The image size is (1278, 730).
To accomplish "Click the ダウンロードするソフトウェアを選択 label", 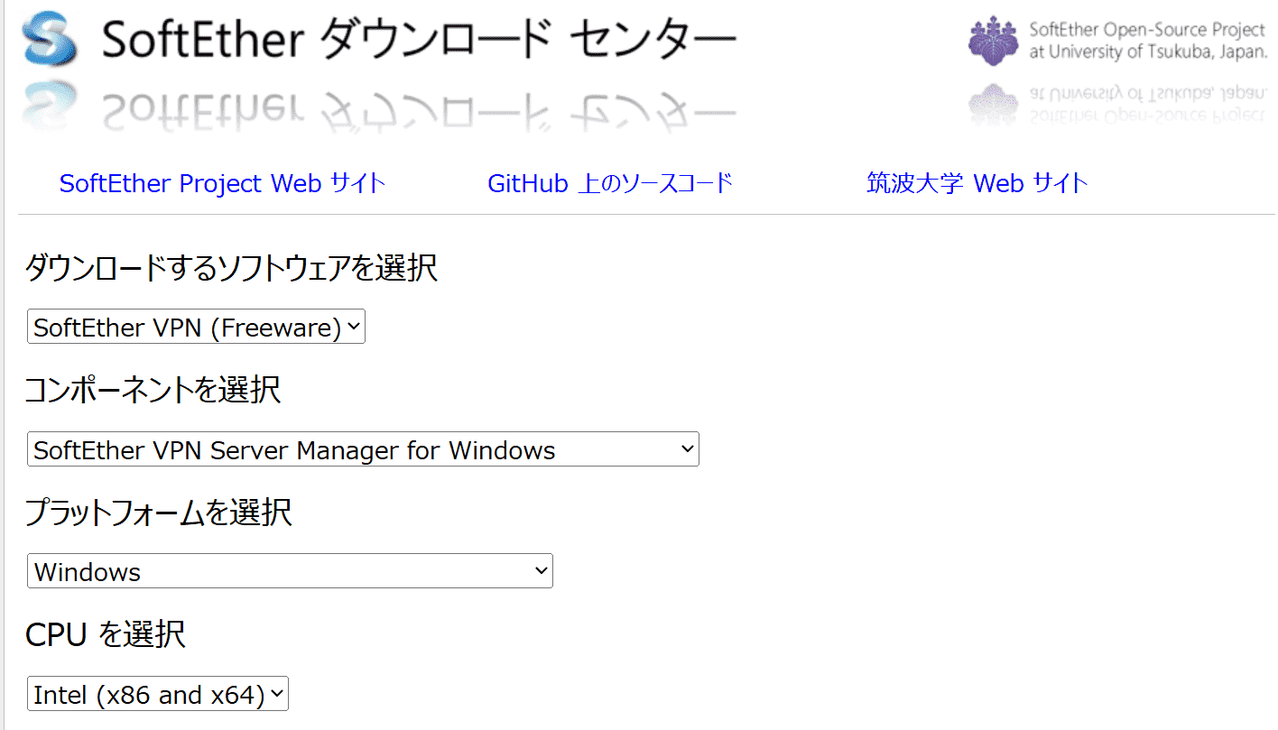I will (231, 268).
